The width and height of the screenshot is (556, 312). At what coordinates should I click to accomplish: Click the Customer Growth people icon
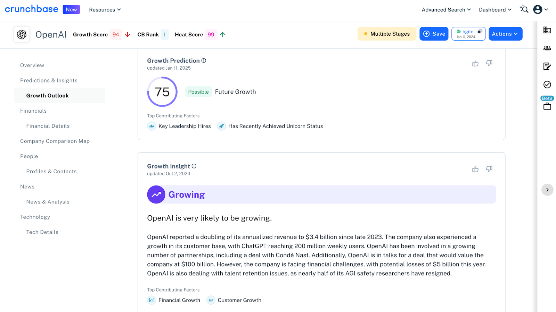211,300
